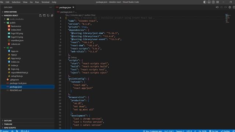235x132 pixels.
Task: Open README.md file
Action: tap(16, 91)
